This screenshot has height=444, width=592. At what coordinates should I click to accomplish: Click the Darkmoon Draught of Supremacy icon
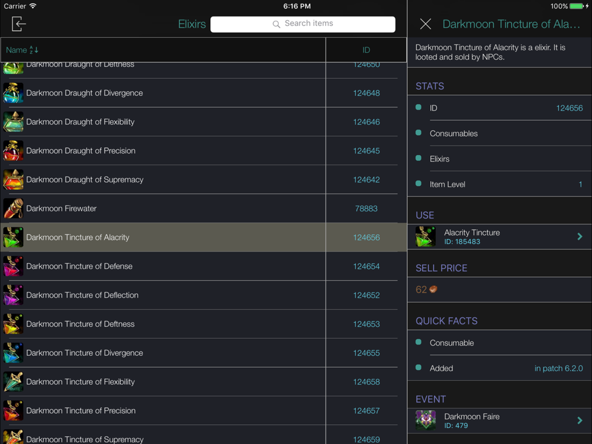[x=13, y=179]
